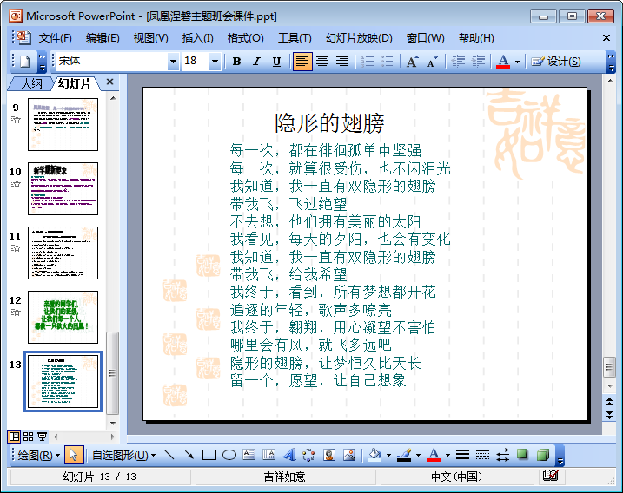Toggle numbered list formatting
This screenshot has height=493, width=623.
pos(368,62)
